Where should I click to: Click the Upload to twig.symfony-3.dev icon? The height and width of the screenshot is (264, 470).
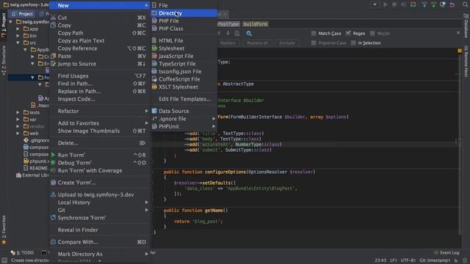click(x=54, y=194)
